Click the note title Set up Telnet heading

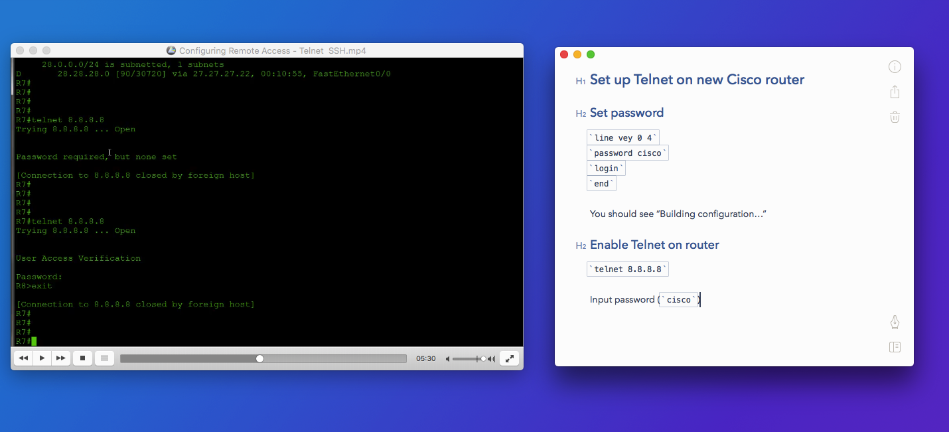click(x=697, y=80)
